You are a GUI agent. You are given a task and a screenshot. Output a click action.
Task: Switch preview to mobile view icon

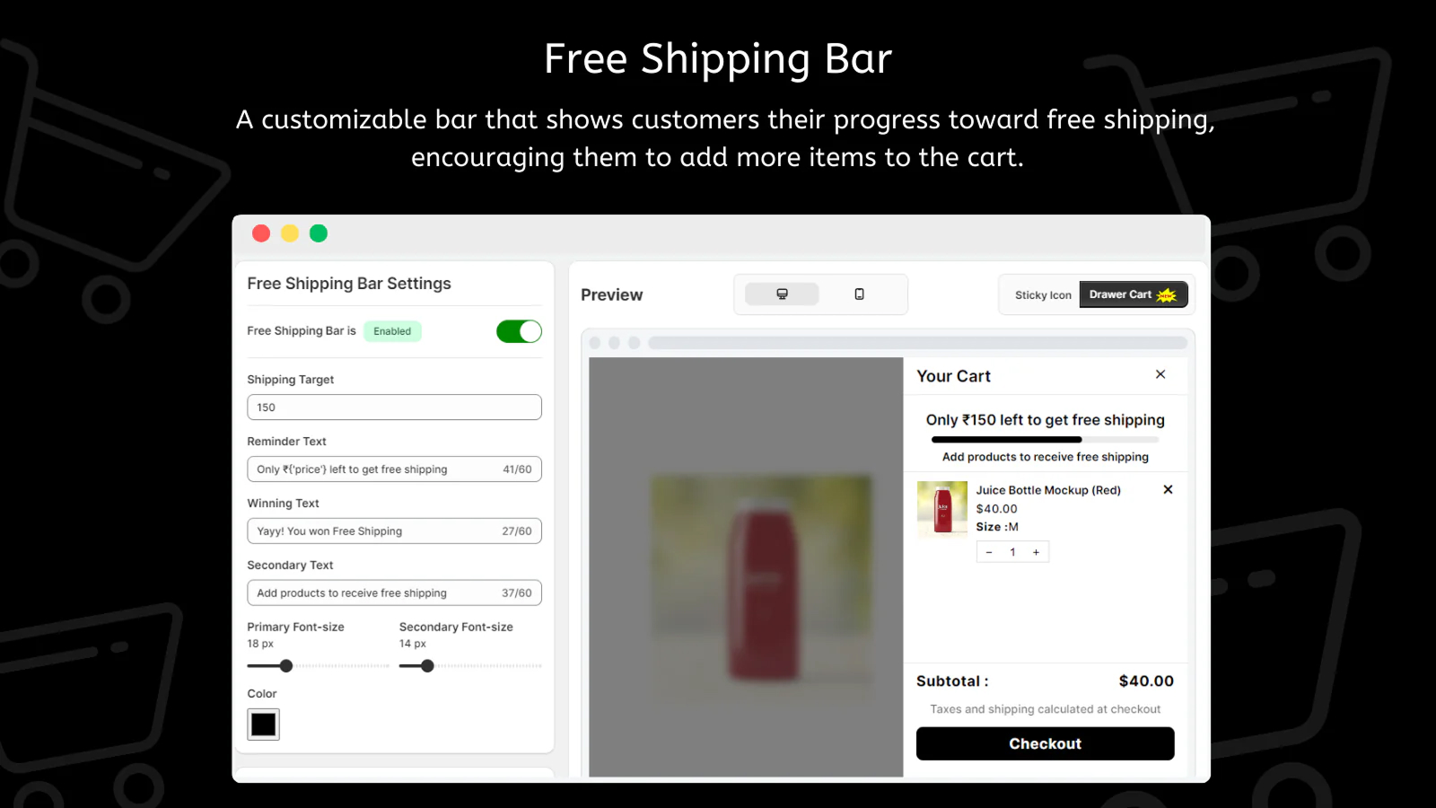[859, 294]
